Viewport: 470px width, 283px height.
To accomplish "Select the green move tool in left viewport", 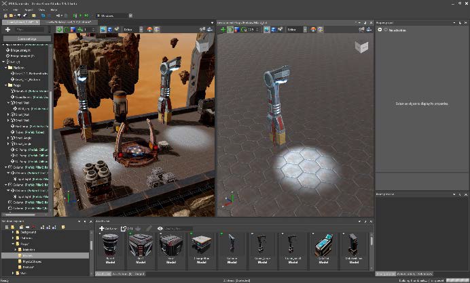I will click(59, 30).
